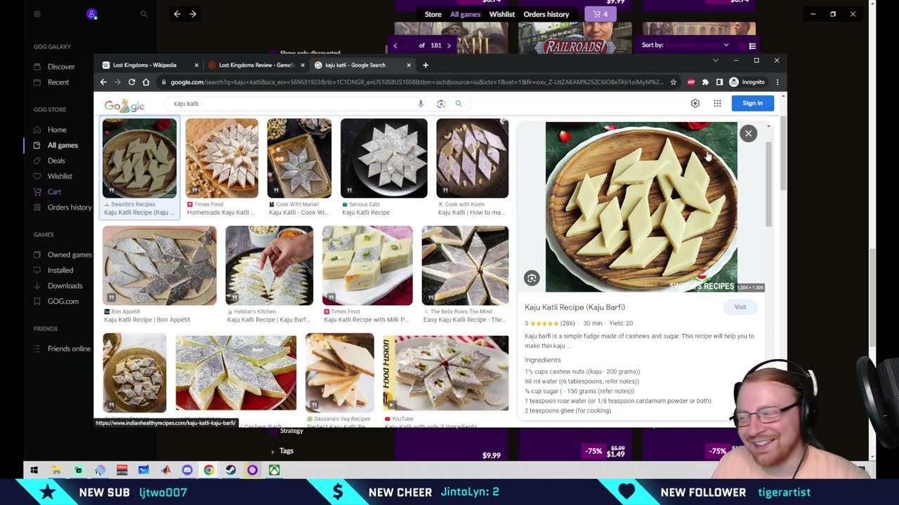
Task: Toggle Chrome side panel icon
Action: click(719, 82)
